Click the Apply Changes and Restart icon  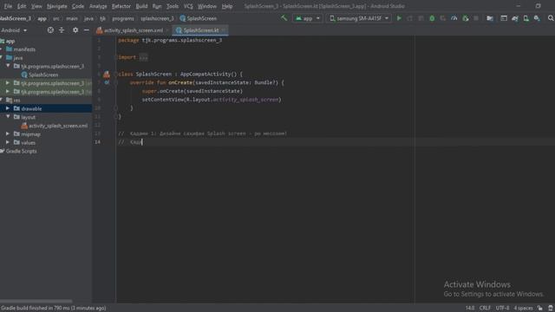click(410, 18)
